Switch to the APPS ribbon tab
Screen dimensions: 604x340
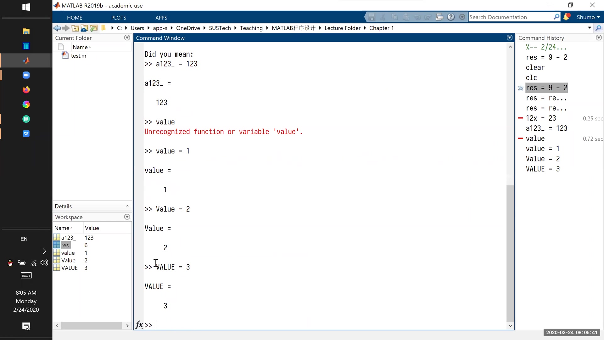coord(161,18)
